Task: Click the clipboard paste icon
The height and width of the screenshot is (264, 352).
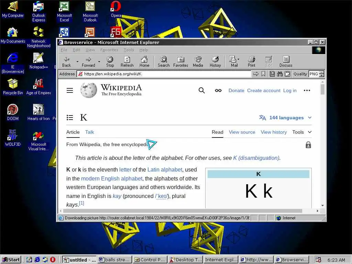Action: [x=287, y=74]
